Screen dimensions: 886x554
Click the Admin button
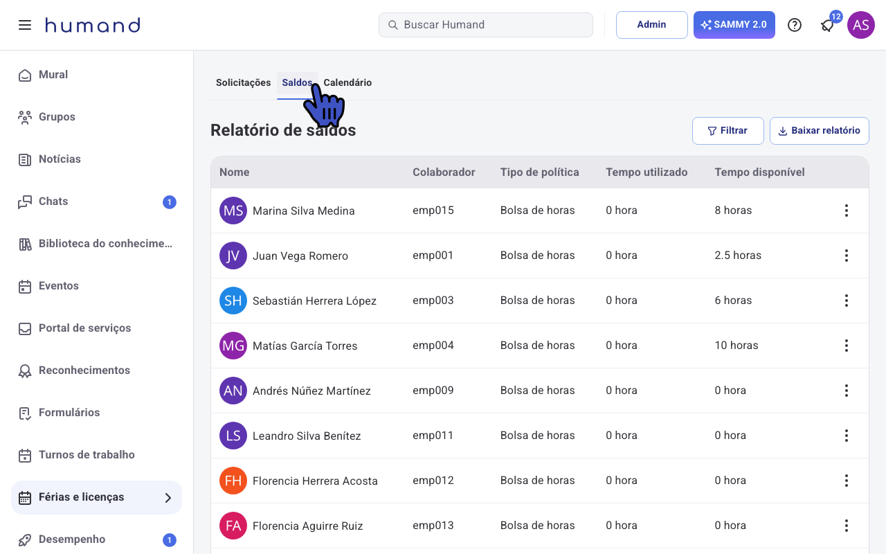tap(651, 25)
